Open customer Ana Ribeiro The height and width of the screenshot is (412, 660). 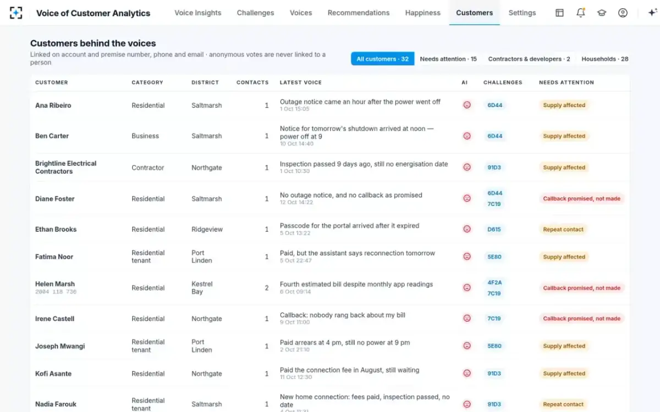[x=53, y=105]
